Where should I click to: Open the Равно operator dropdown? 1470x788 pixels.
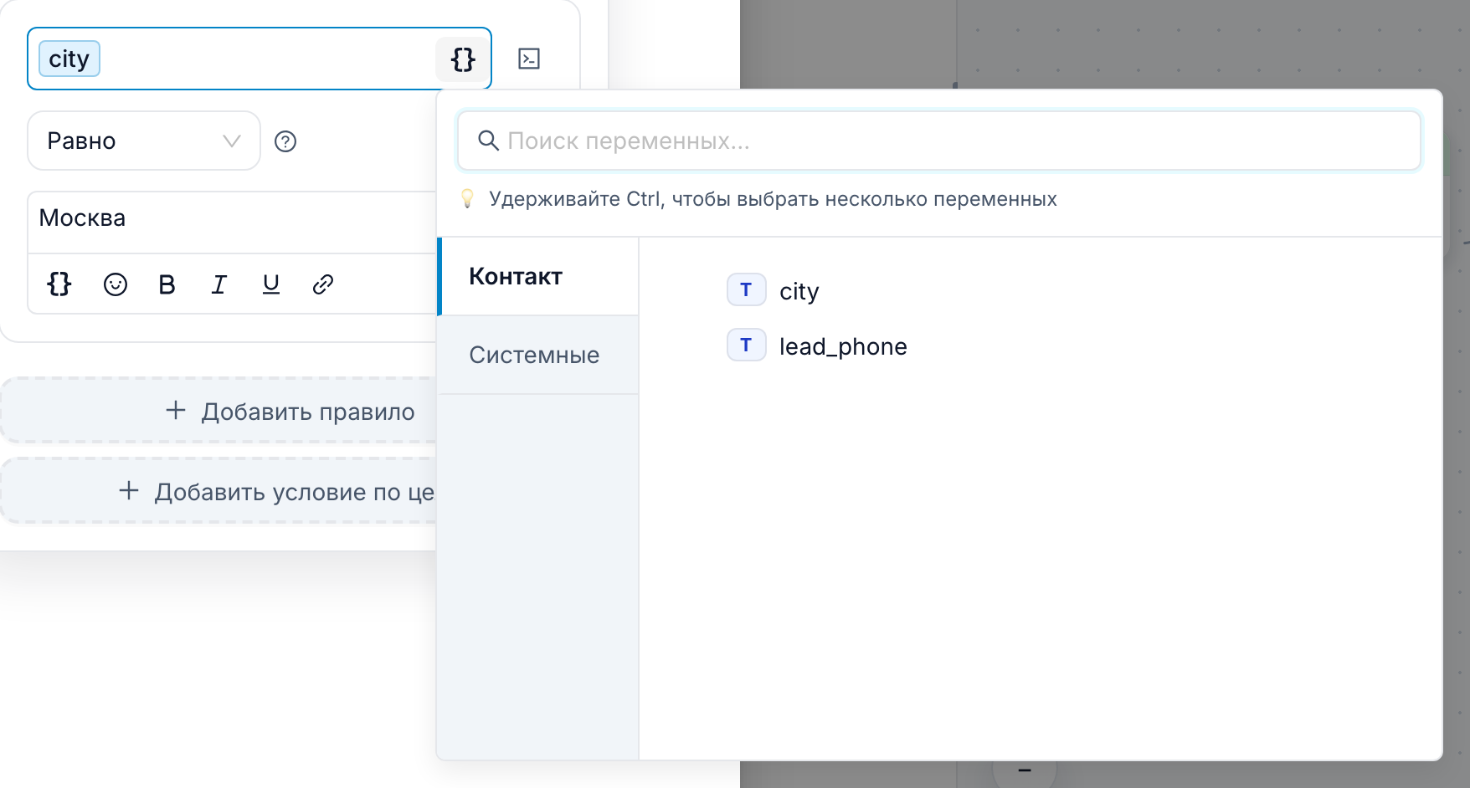pos(144,141)
